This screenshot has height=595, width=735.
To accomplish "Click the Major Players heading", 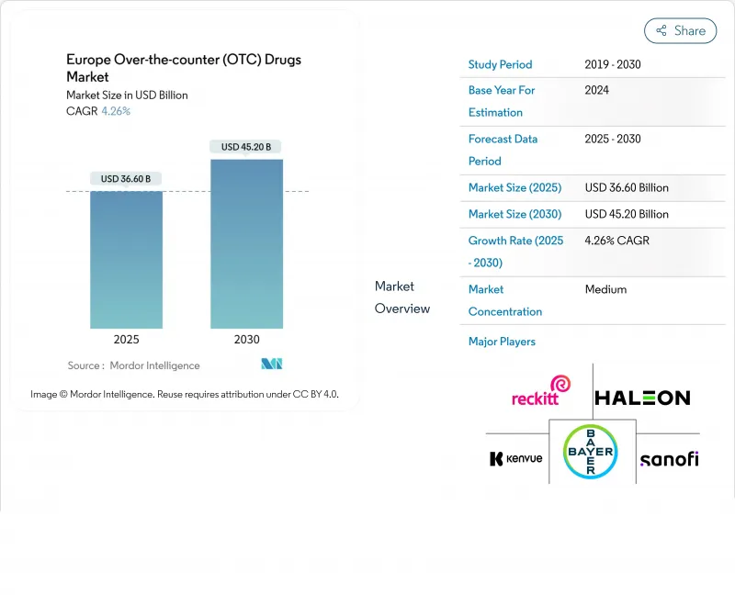I will pos(502,342).
